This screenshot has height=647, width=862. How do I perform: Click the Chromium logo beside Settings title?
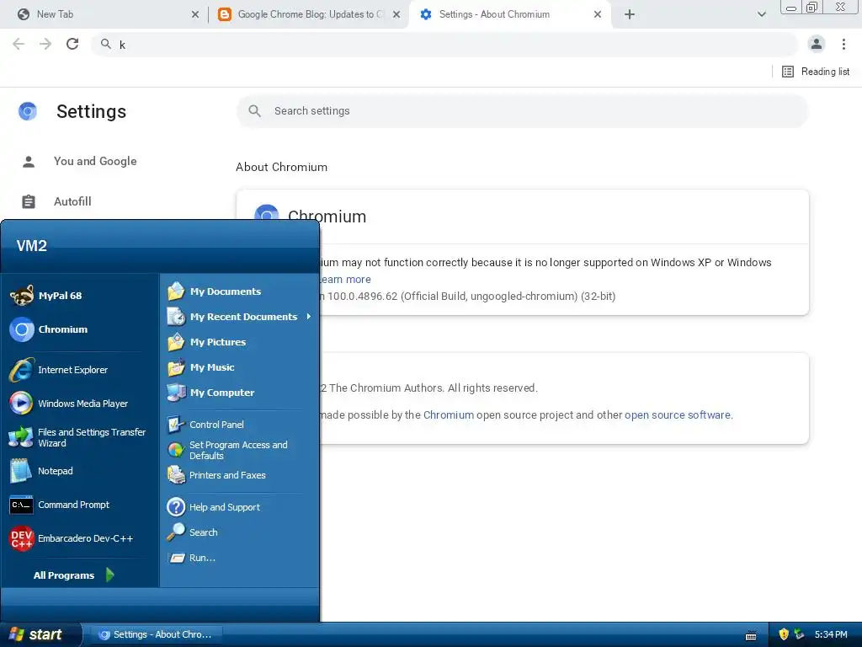click(28, 111)
